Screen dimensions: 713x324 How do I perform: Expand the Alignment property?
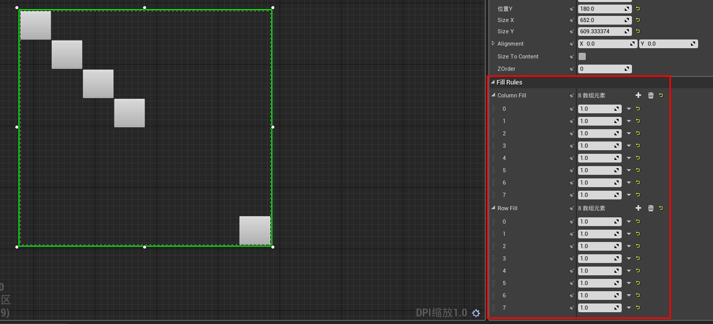click(x=494, y=44)
